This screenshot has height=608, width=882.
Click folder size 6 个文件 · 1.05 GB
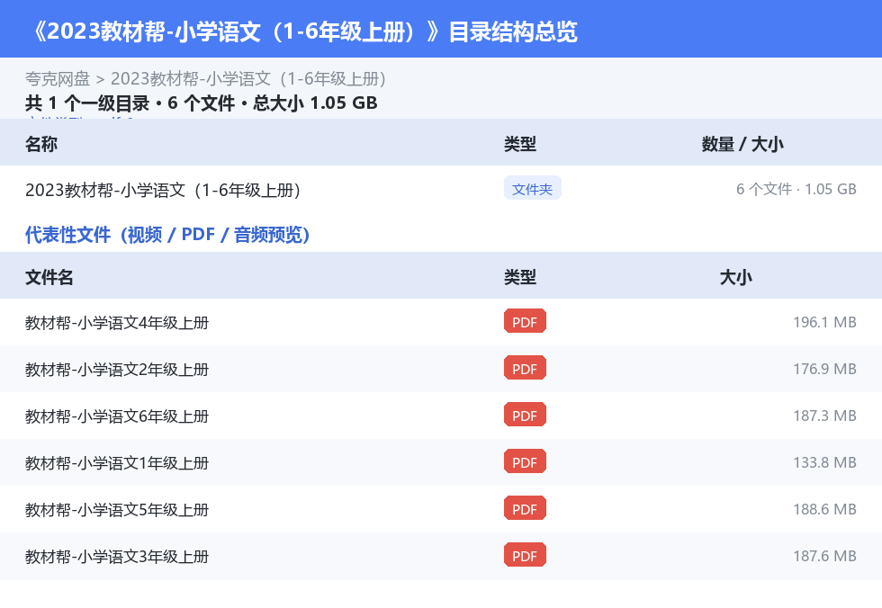(x=796, y=189)
